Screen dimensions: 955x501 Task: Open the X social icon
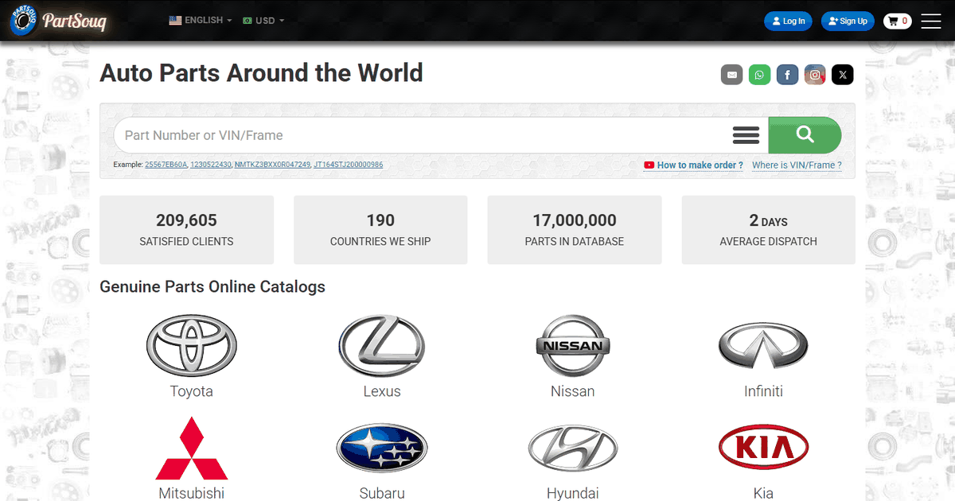coord(843,76)
